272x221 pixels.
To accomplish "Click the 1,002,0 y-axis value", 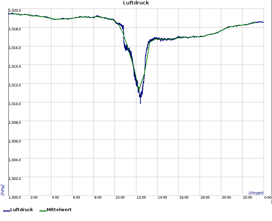I will click(x=15, y=179).
